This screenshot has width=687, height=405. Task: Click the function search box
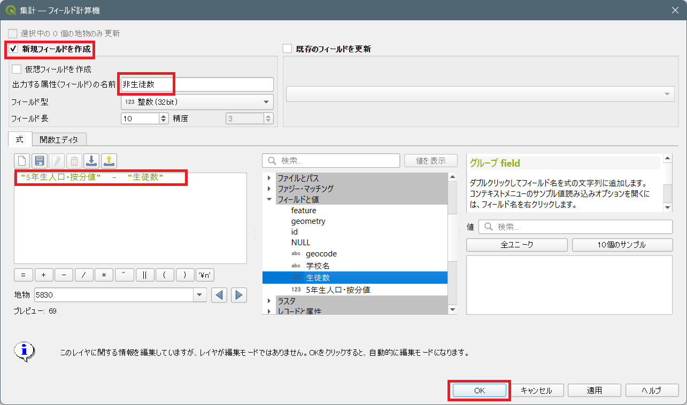[331, 160]
